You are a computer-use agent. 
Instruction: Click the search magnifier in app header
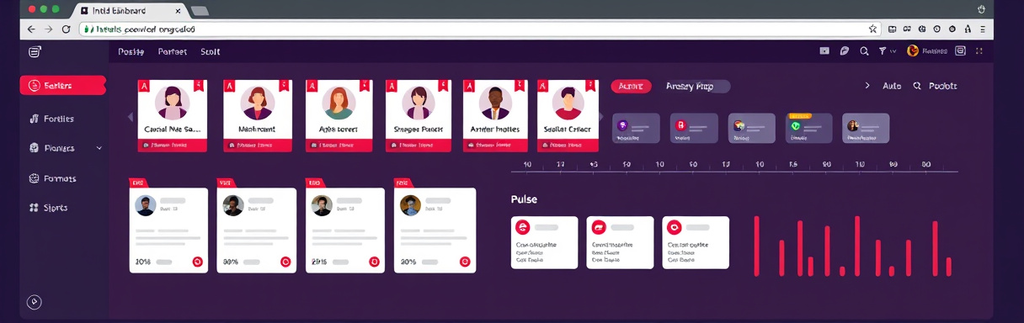pos(864,51)
